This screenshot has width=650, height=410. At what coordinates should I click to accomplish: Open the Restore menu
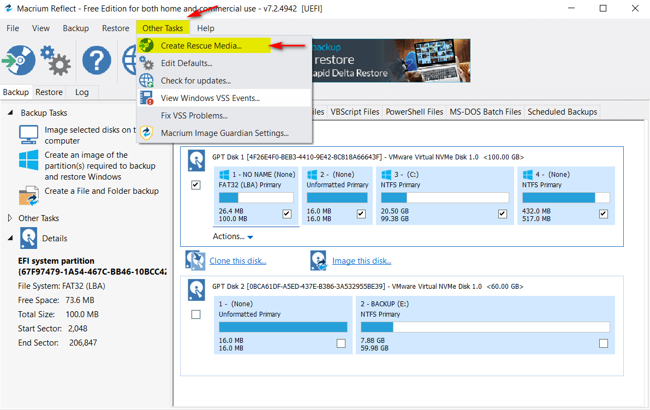click(x=116, y=28)
